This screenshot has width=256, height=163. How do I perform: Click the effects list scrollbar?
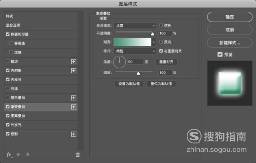(80, 81)
